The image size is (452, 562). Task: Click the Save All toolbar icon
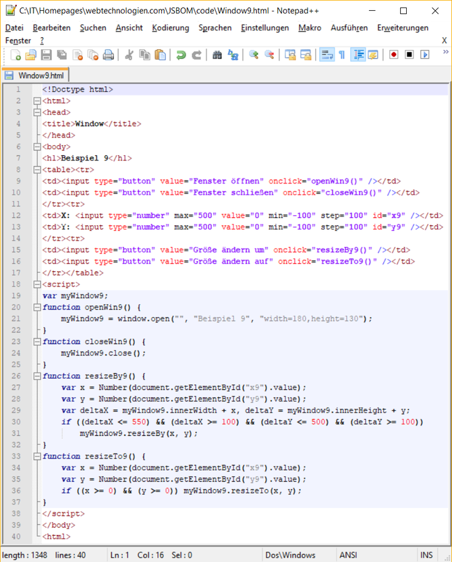[x=62, y=55]
